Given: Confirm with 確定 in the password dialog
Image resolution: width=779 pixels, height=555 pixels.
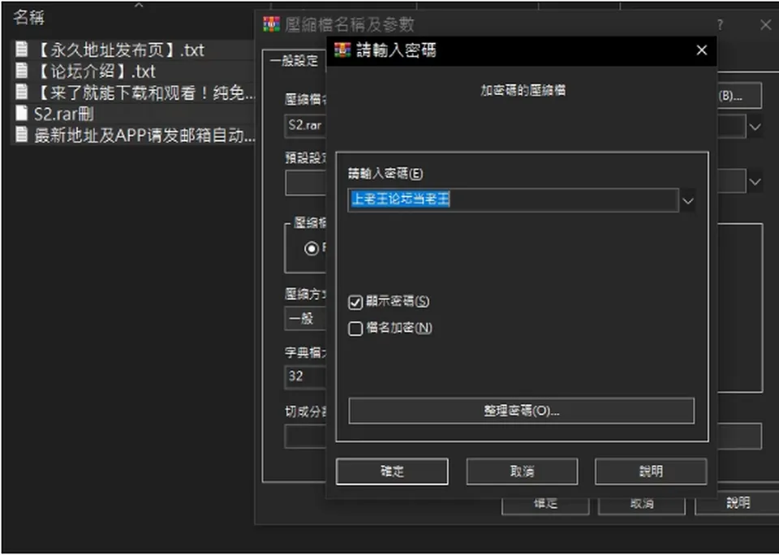Looking at the screenshot, I should click(392, 471).
